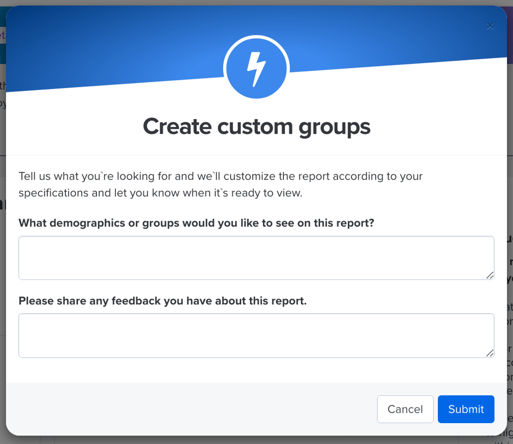The height and width of the screenshot is (444, 513).
Task: Close the Create custom groups dialog
Action: 490,26
